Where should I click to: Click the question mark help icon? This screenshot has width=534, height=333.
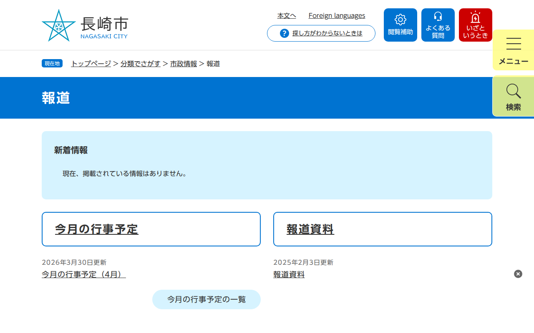point(284,33)
